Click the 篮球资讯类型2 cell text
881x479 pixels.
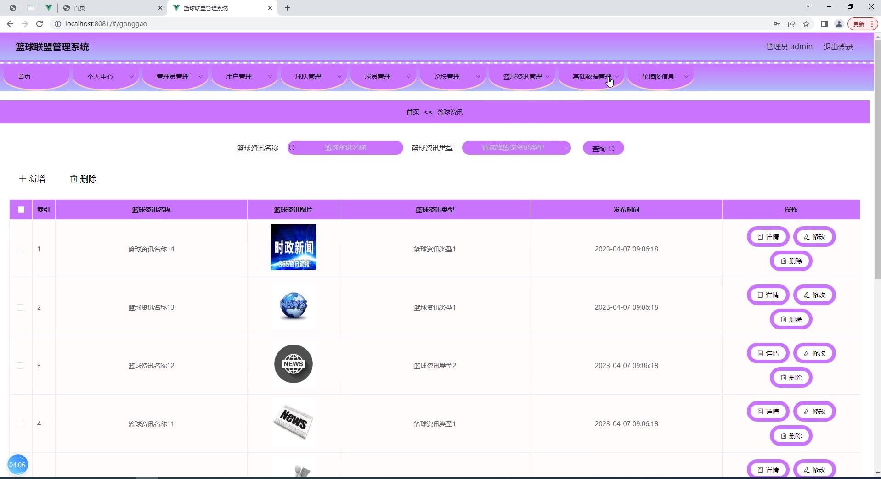[x=435, y=366]
